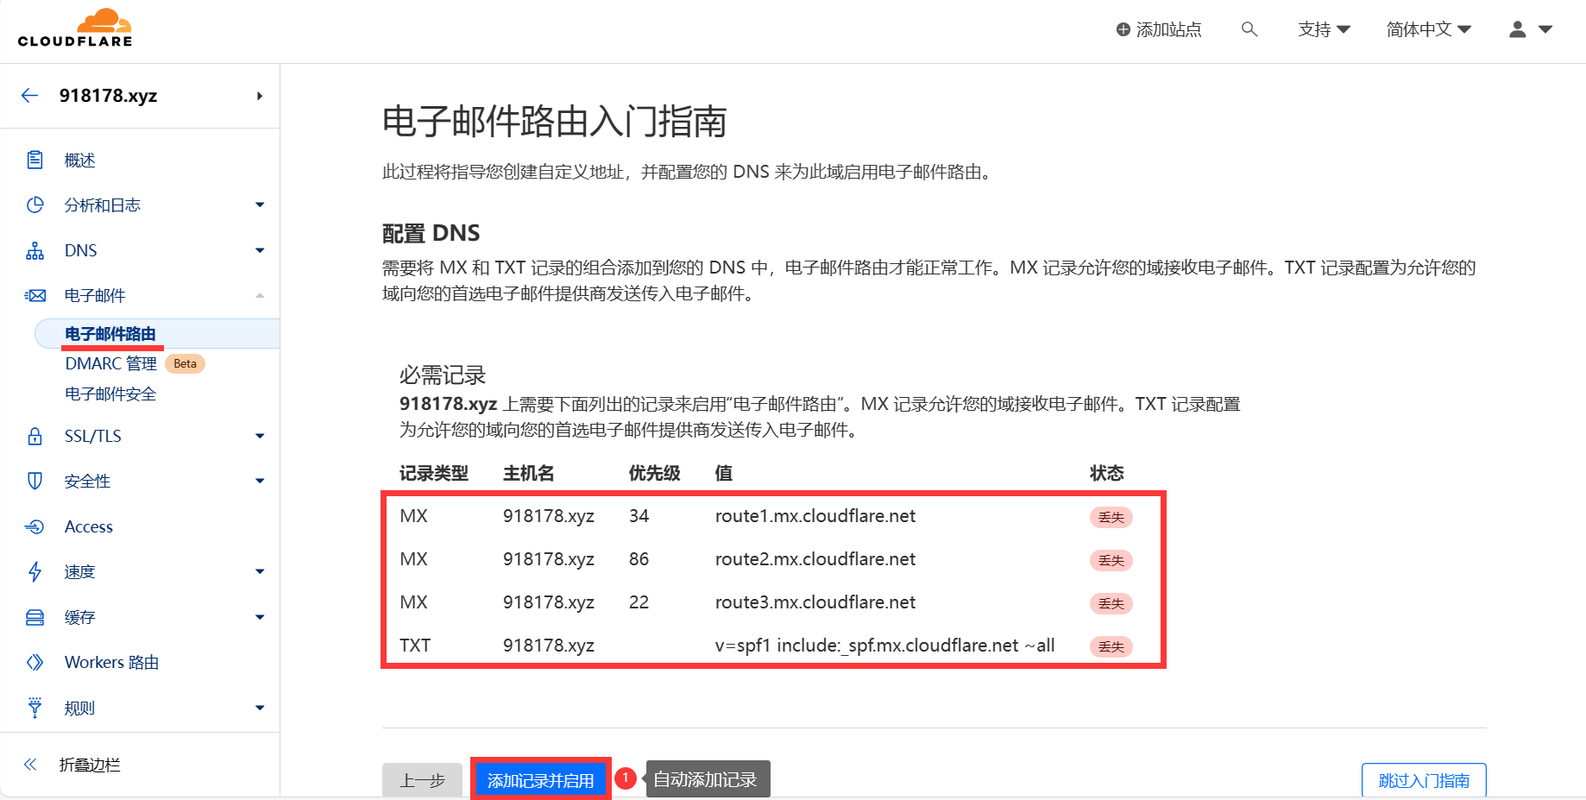
Task: Open Workers 路由 menu item
Action: (111, 662)
